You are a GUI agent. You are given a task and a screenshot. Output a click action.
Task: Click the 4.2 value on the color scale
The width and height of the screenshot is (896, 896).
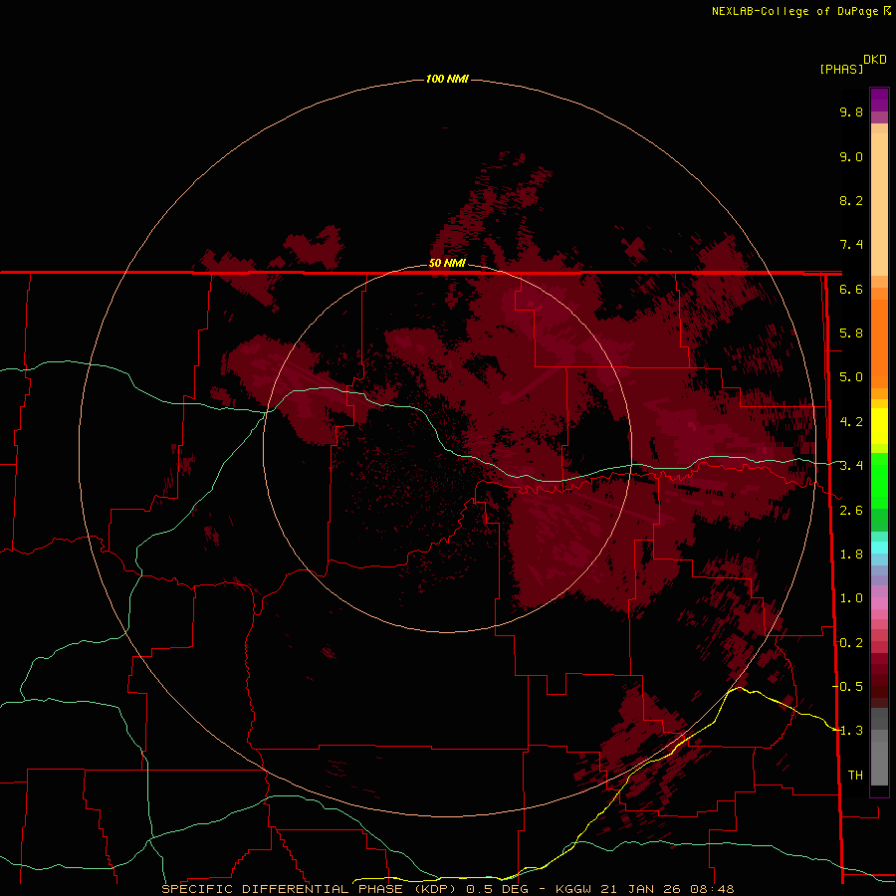(851, 422)
